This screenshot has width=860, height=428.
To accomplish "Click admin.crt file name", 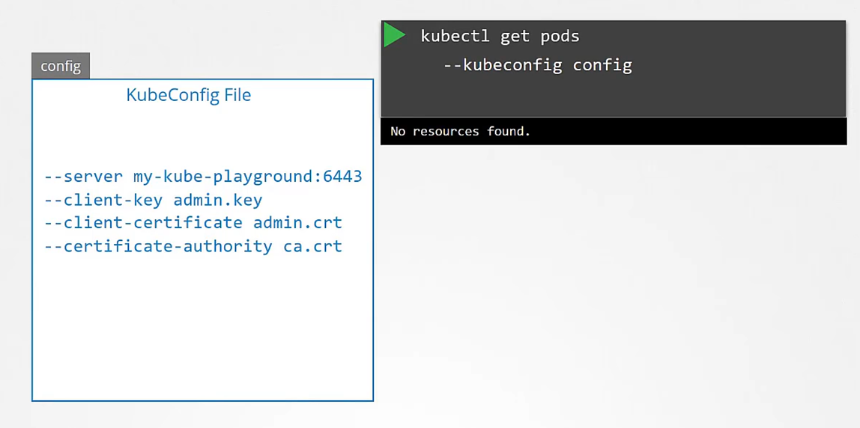I will click(298, 223).
